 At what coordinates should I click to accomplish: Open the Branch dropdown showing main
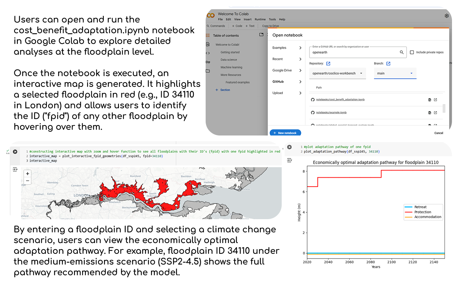pos(395,73)
